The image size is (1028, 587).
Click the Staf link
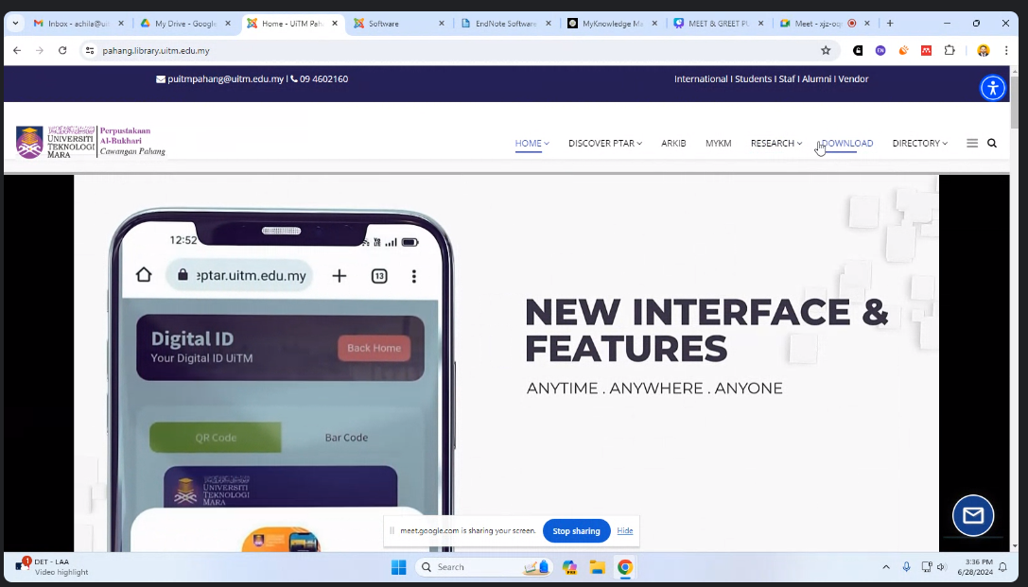pos(787,78)
